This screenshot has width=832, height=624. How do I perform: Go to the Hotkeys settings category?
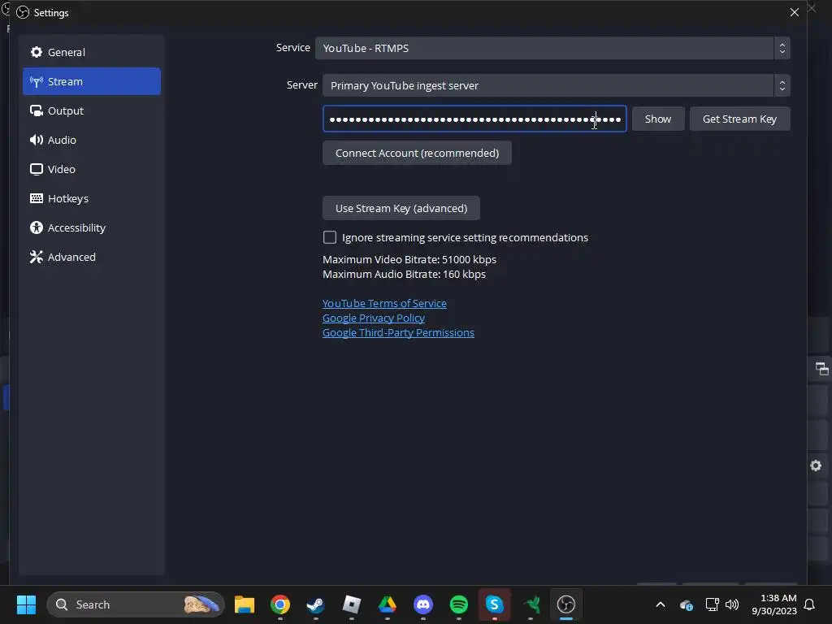coord(91,198)
